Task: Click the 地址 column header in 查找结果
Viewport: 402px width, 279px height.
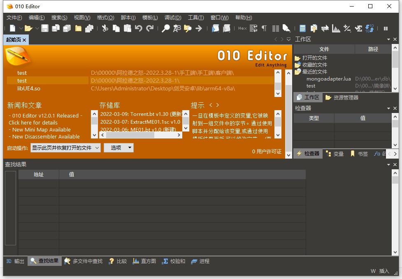Action: pyautogui.click(x=39, y=174)
